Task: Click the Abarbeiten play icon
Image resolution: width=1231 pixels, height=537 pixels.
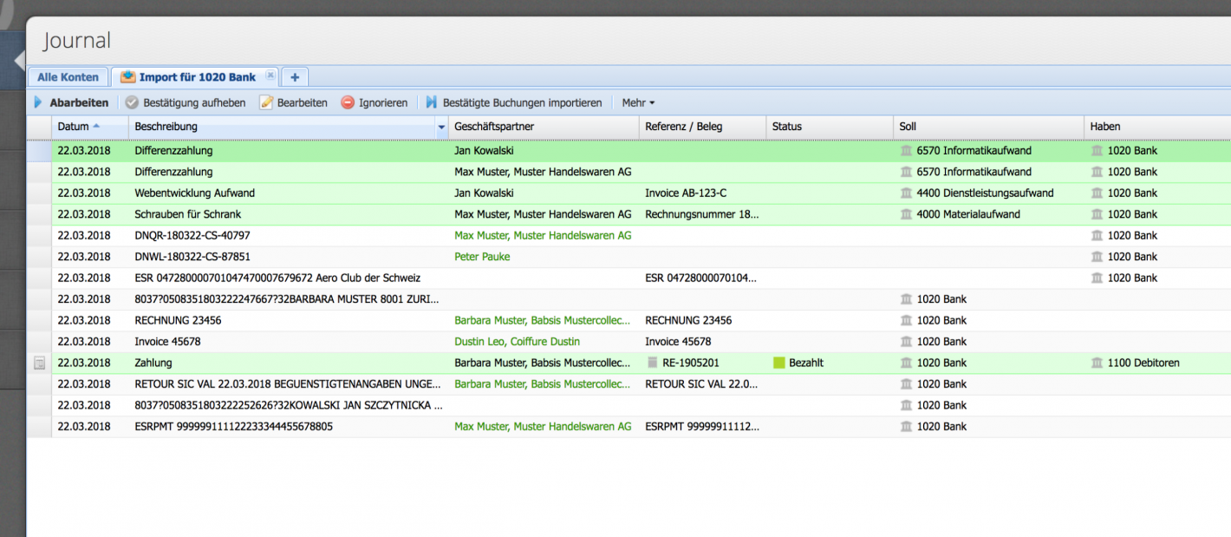Action: [x=37, y=102]
